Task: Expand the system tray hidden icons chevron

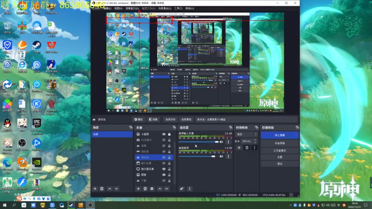Action: coord(290,205)
